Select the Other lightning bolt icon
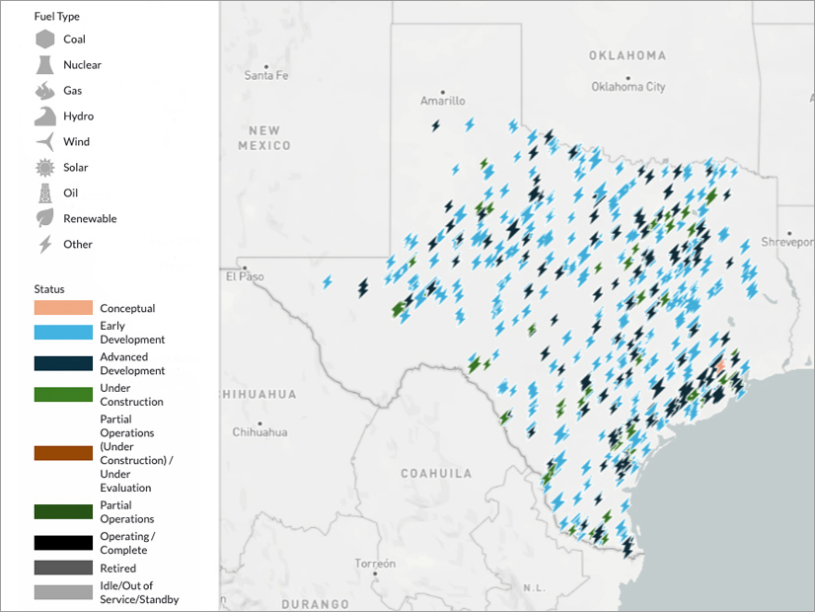Screen dimensions: 815x612 pos(45,244)
